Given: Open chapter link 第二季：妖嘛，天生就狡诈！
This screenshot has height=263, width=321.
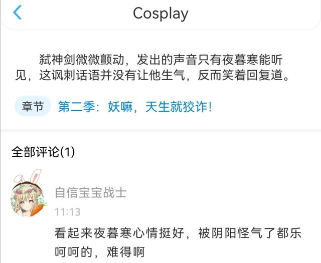Looking at the screenshot, I should pyautogui.click(x=135, y=107).
